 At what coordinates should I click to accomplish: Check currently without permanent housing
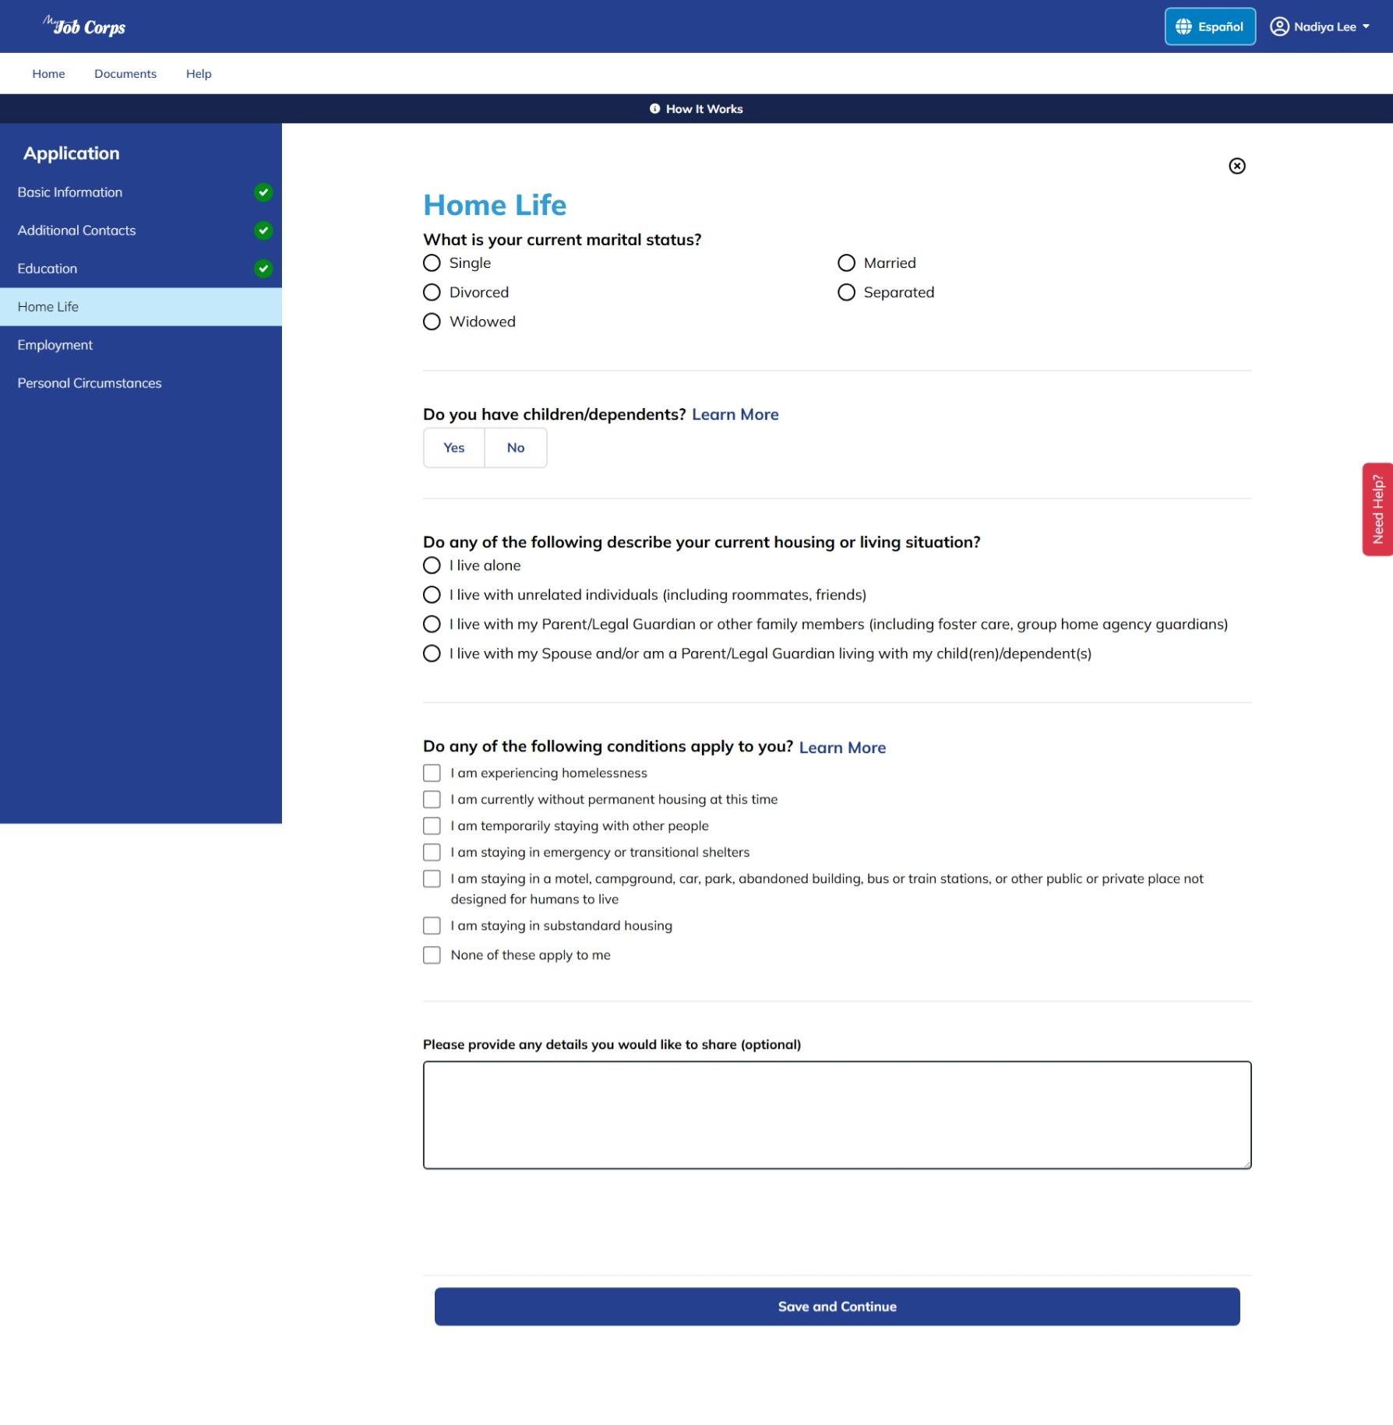tap(432, 800)
